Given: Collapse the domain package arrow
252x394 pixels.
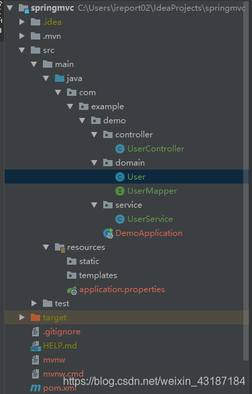Looking at the screenshot, I should 94,163.
